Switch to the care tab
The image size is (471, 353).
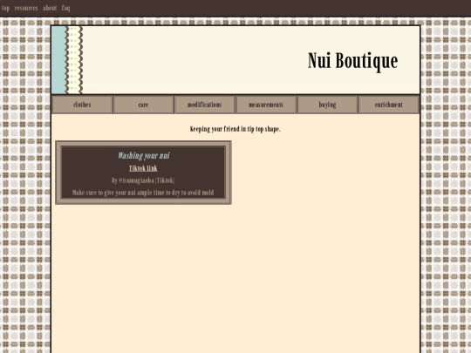click(144, 105)
